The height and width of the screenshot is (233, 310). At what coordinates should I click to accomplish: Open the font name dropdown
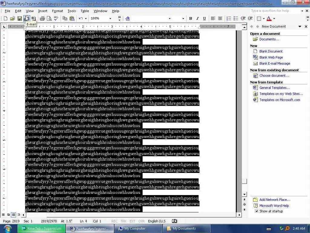[170, 19]
